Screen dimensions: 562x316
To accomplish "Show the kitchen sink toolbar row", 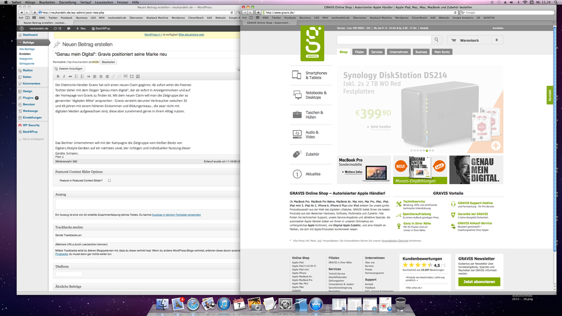I will pyautogui.click(x=138, y=76).
